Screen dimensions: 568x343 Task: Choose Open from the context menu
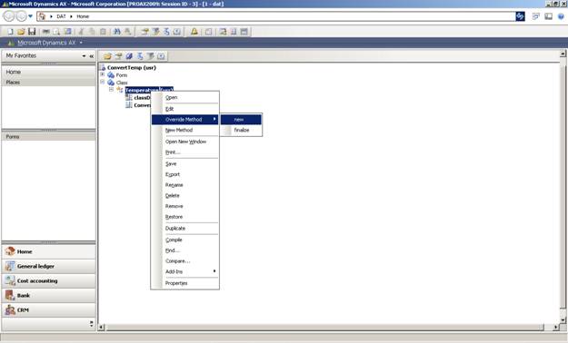pos(184,97)
